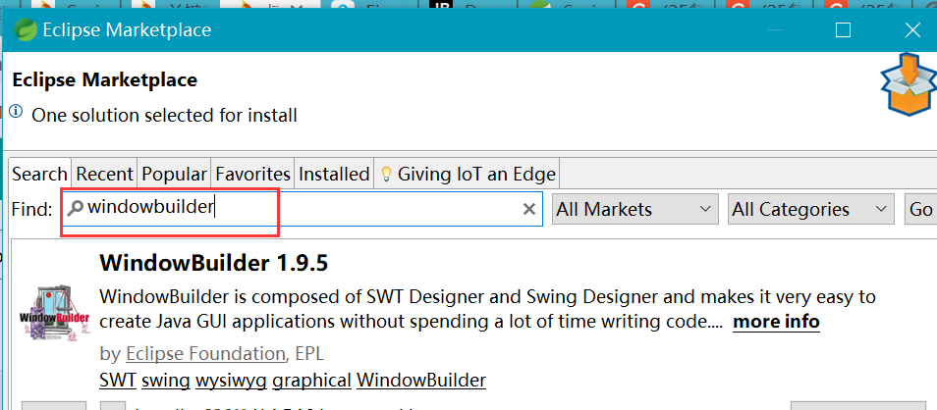Click the Find input with windowbuilder
The image size is (937, 410).
click(x=302, y=209)
